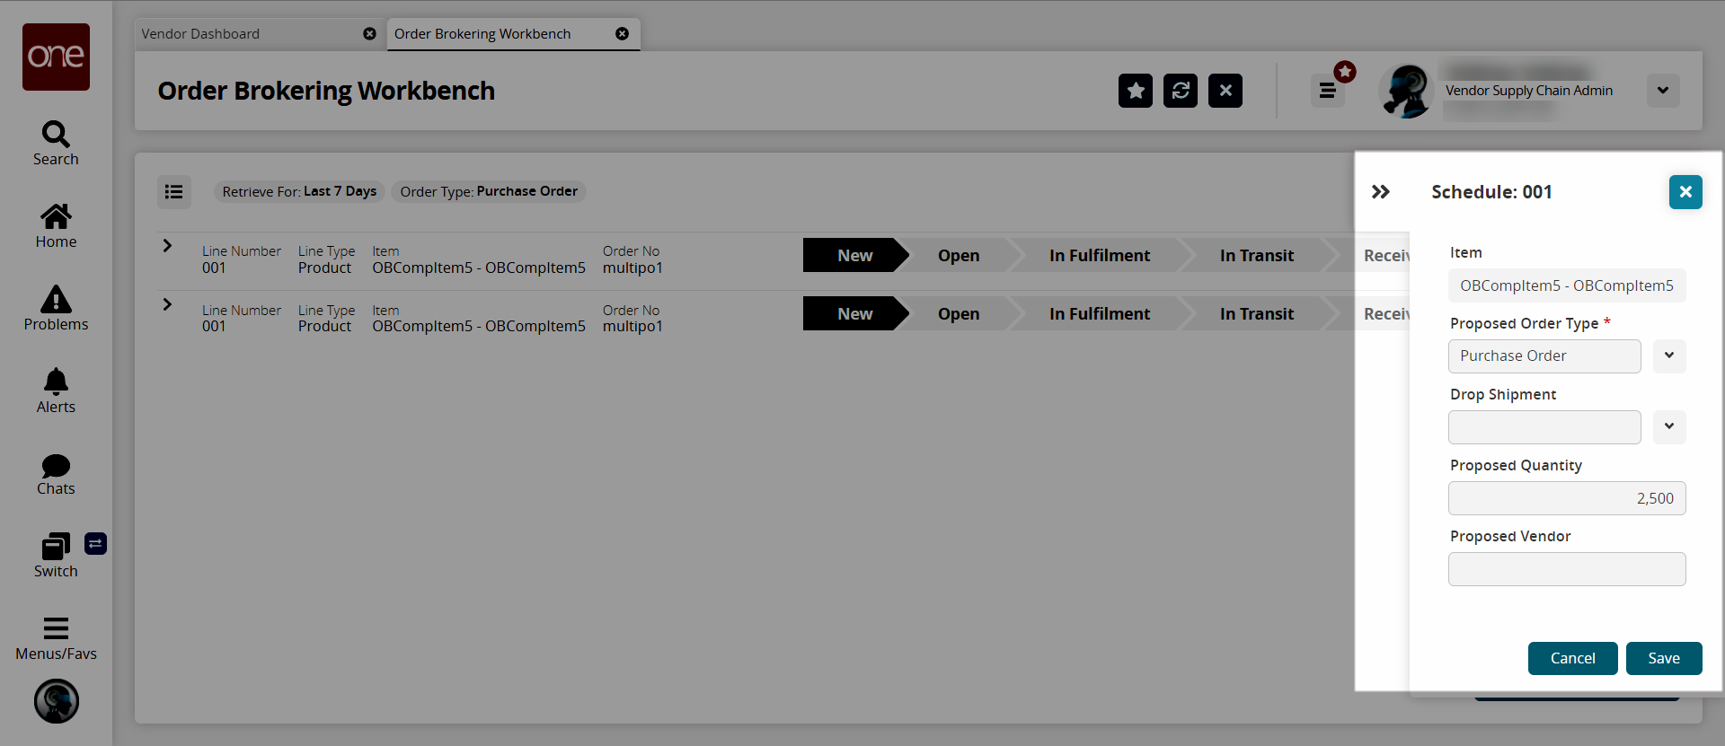Click the small swap badge beside Switch
The width and height of the screenshot is (1725, 746).
[95, 543]
